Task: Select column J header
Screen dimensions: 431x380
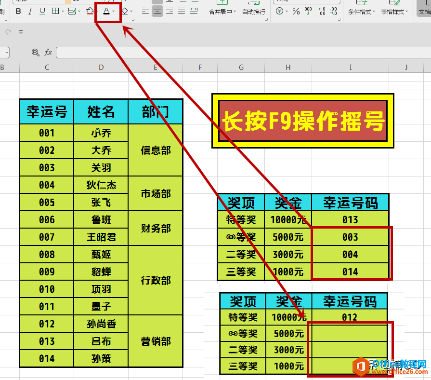Action: click(x=406, y=68)
